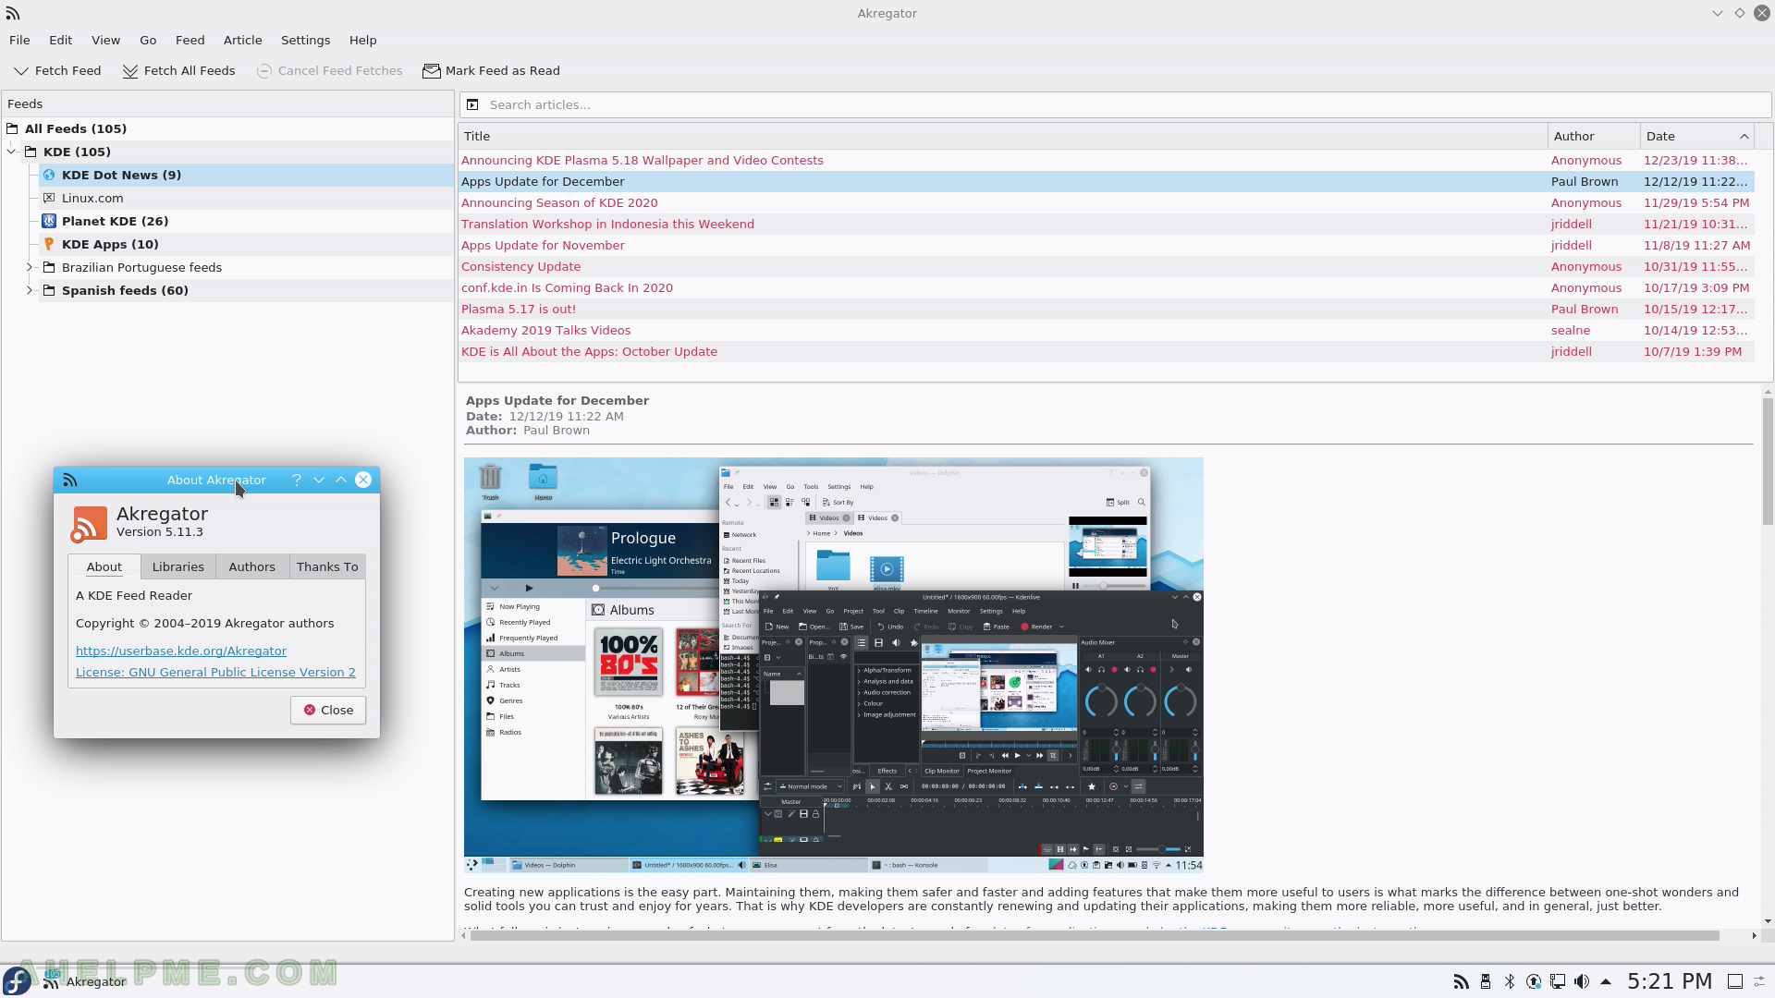Viewport: 1775px width, 998px height.
Task: Click Fetch All Feeds in the toolbar
Action: (178, 70)
